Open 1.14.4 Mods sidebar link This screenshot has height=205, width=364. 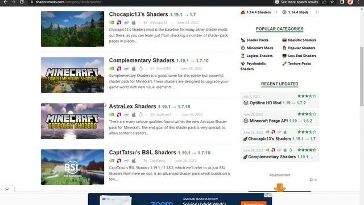click(298, 12)
